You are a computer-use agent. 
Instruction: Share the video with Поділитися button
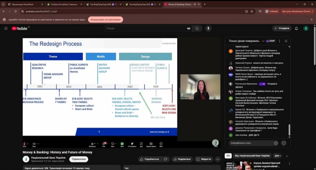point(182,159)
